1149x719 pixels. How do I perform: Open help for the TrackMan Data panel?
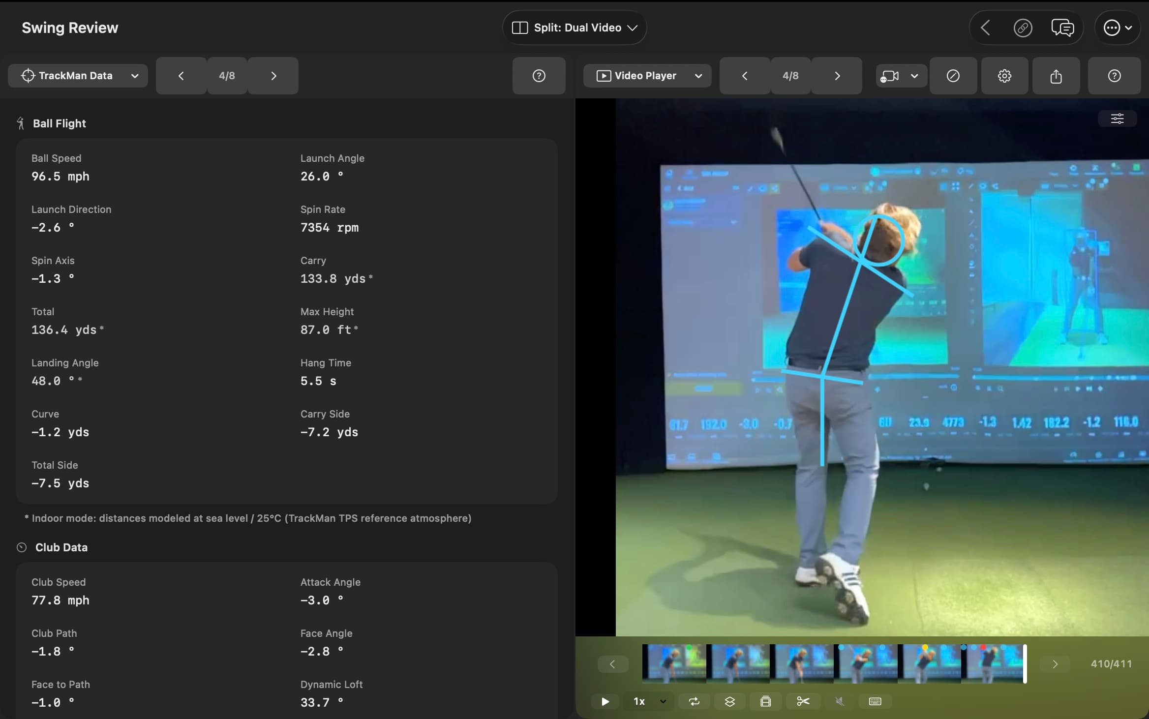click(539, 76)
